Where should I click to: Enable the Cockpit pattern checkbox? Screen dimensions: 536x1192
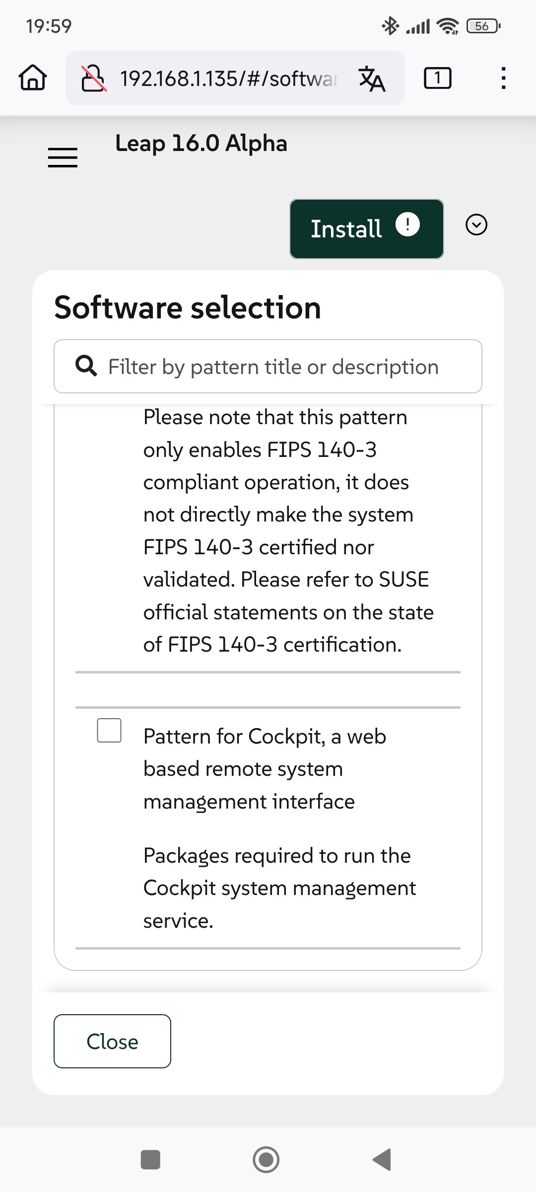pos(109,730)
